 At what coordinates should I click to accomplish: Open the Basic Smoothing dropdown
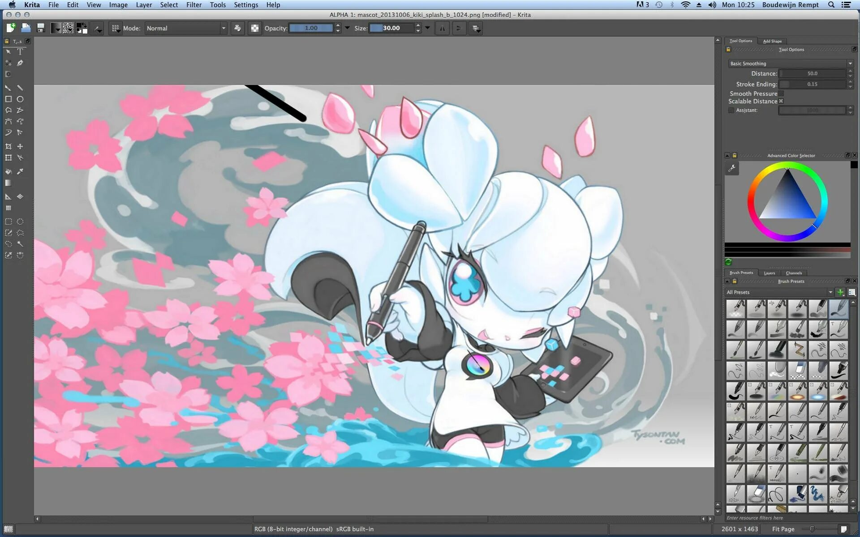[791, 64]
